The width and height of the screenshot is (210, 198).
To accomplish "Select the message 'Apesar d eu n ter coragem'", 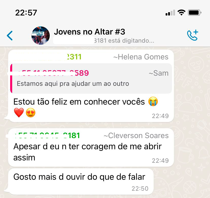I will pyautogui.click(x=91, y=147).
